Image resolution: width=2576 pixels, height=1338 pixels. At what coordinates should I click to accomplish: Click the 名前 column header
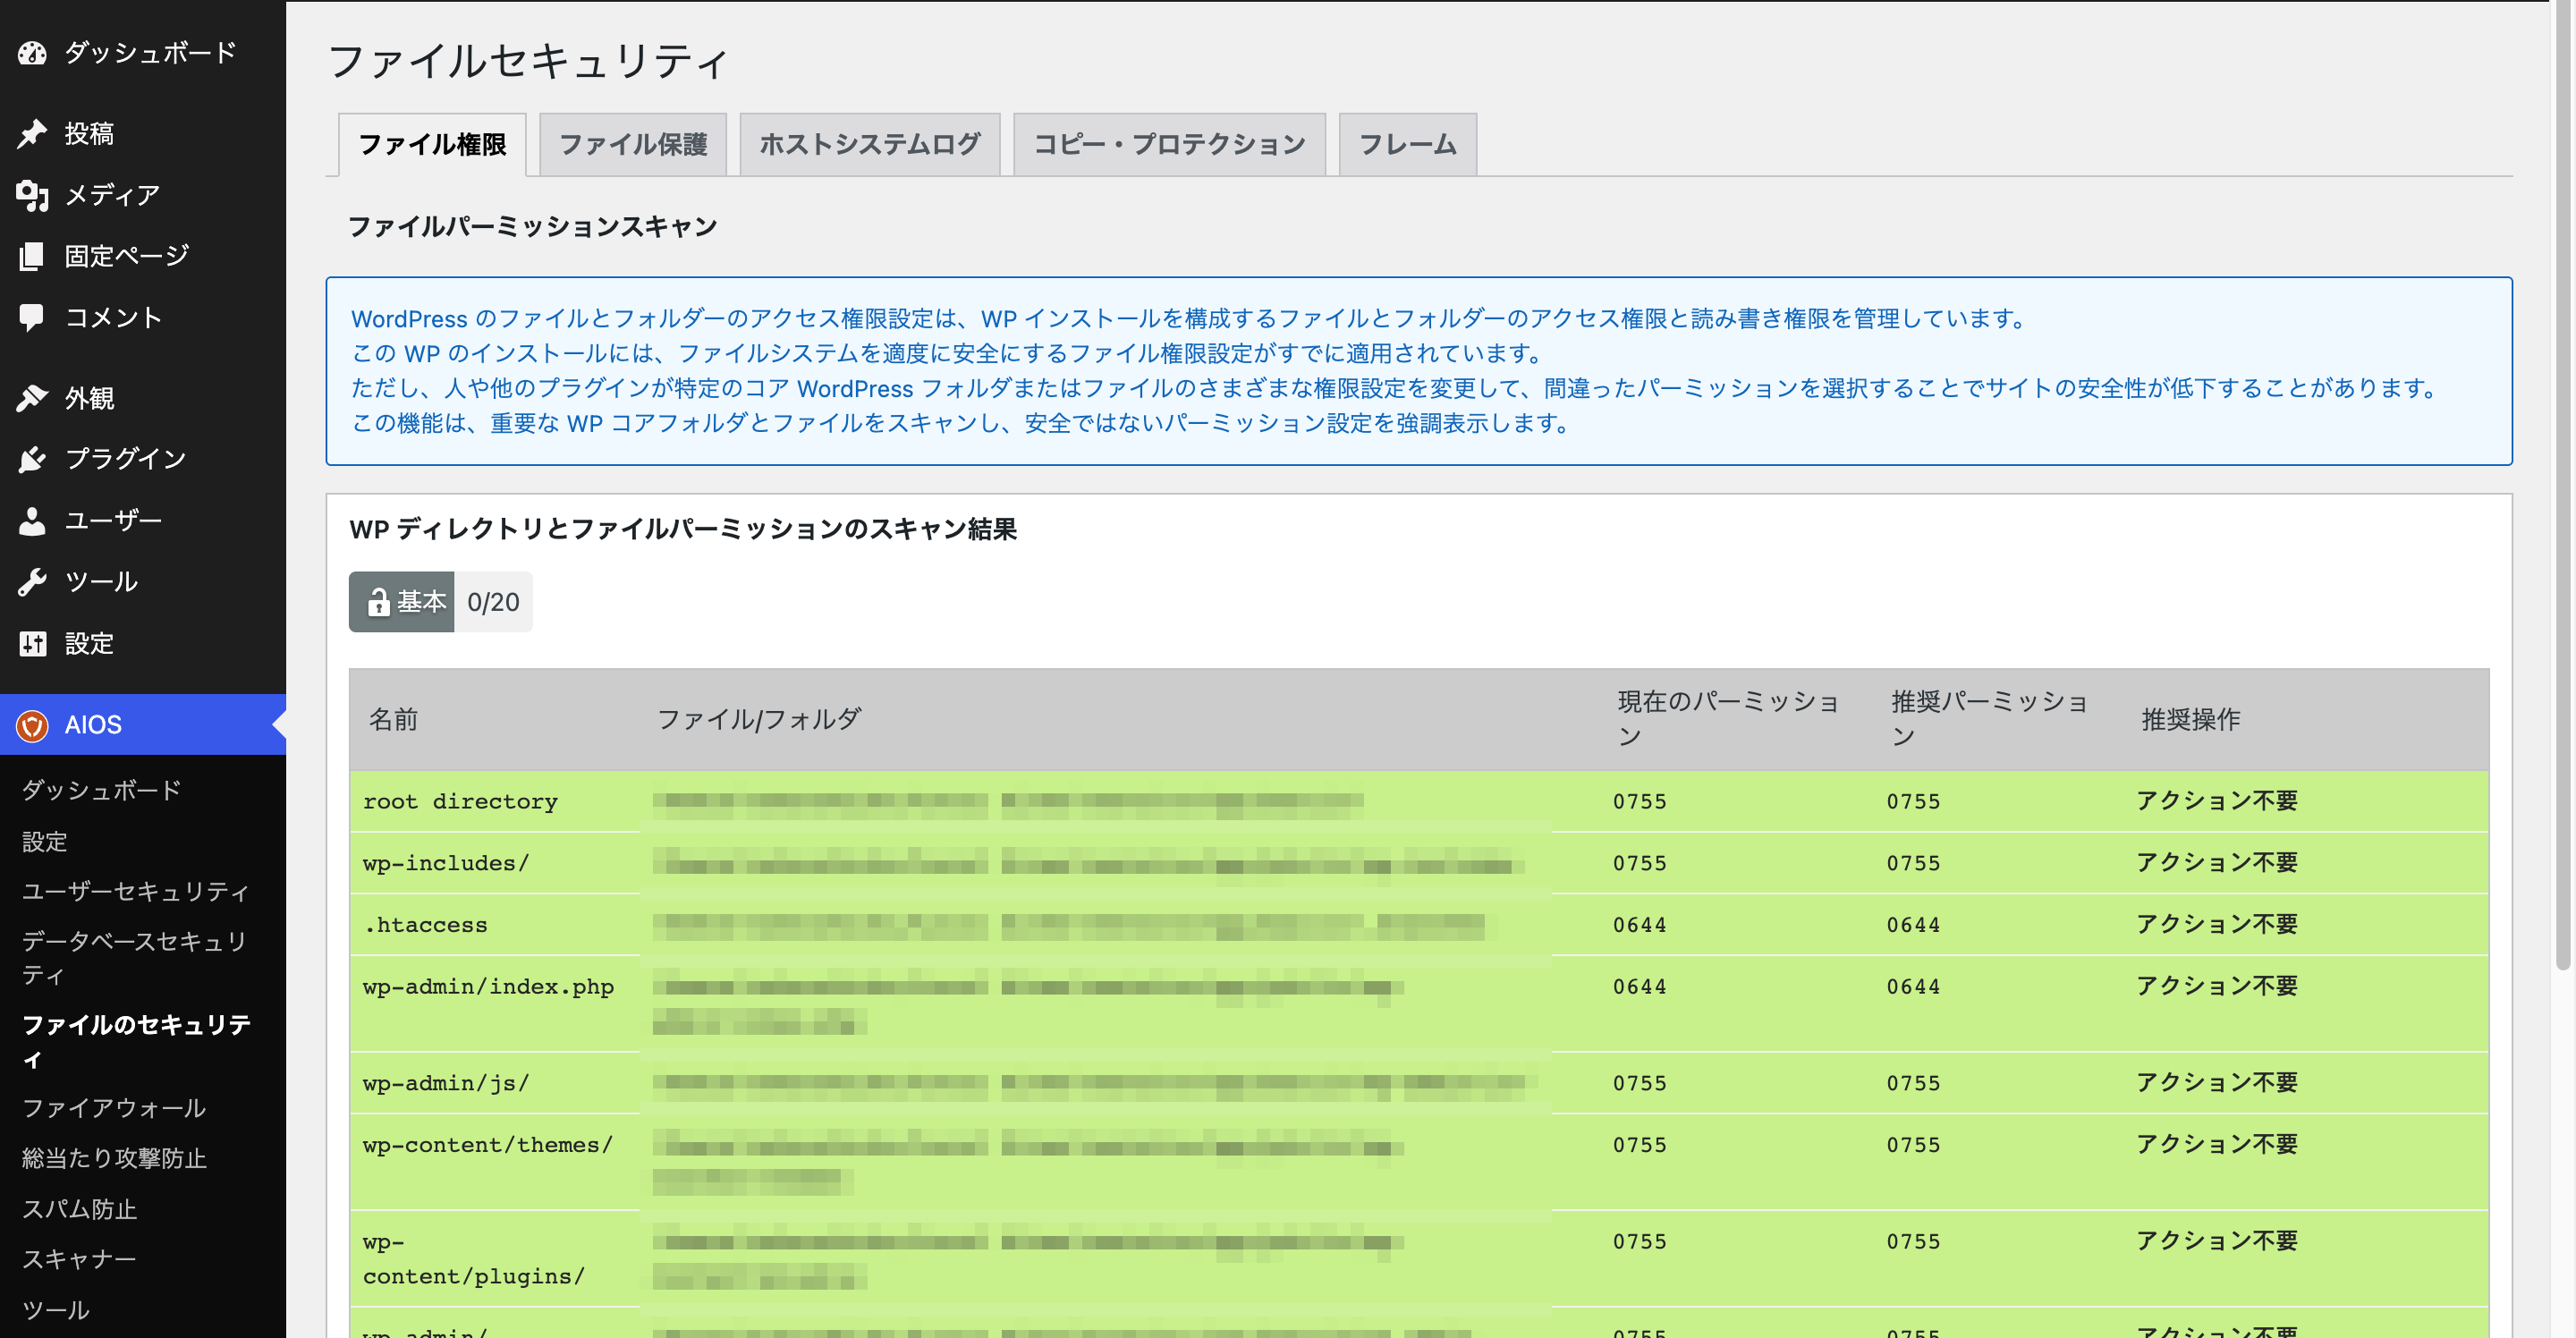pos(393,719)
